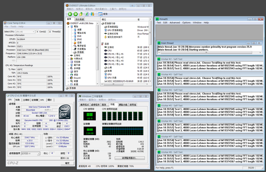
Task: Click EVEREST green Forward arrow icon
Action: coord(76,14)
